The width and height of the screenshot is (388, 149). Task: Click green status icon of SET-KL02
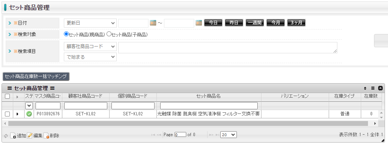(x=29, y=114)
